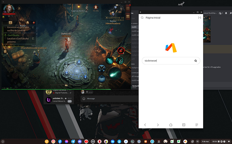Image resolution: width=232 pixels, height=144 pixels.
Task: Open the Files app from the shelf
Action: click(113, 142)
